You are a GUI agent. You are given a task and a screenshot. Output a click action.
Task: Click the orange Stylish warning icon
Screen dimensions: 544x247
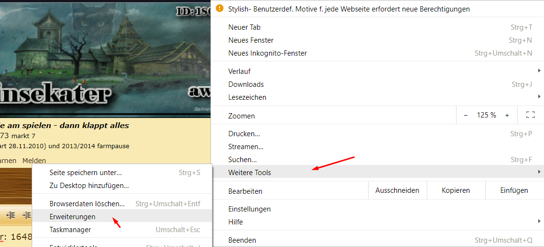pyautogui.click(x=219, y=8)
